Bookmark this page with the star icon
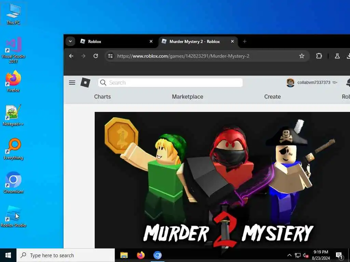This screenshot has width=350, height=262. tap(301, 56)
